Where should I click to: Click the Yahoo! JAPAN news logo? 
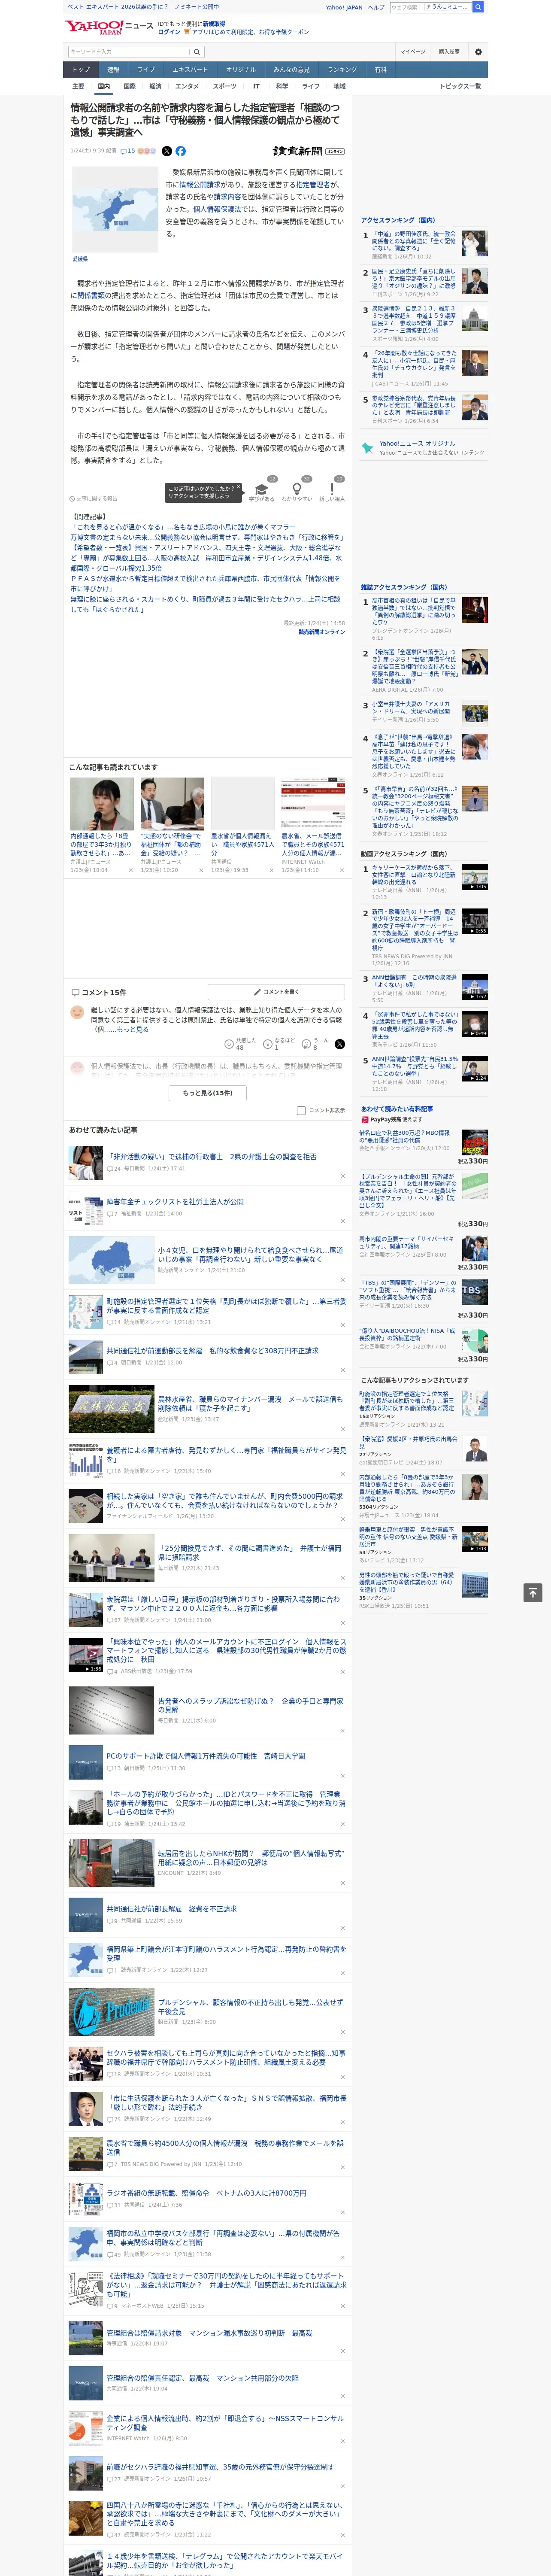[109, 27]
